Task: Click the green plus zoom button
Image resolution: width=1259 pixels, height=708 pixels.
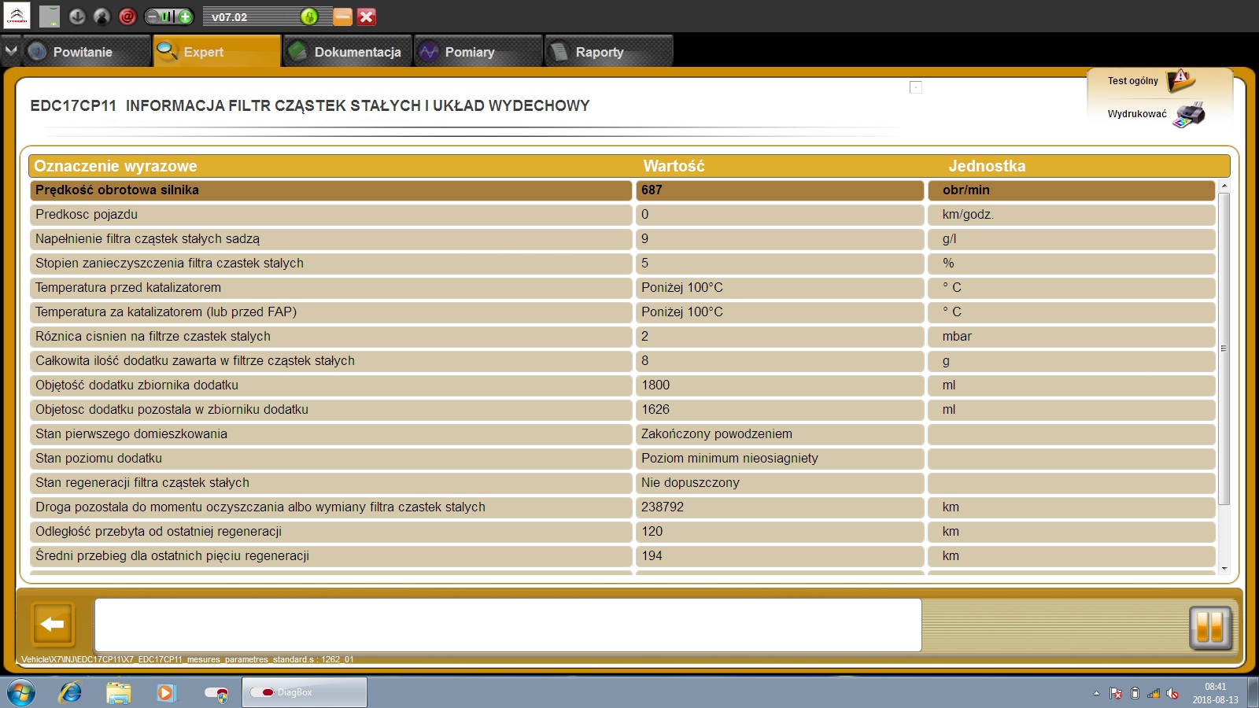Action: tap(185, 17)
